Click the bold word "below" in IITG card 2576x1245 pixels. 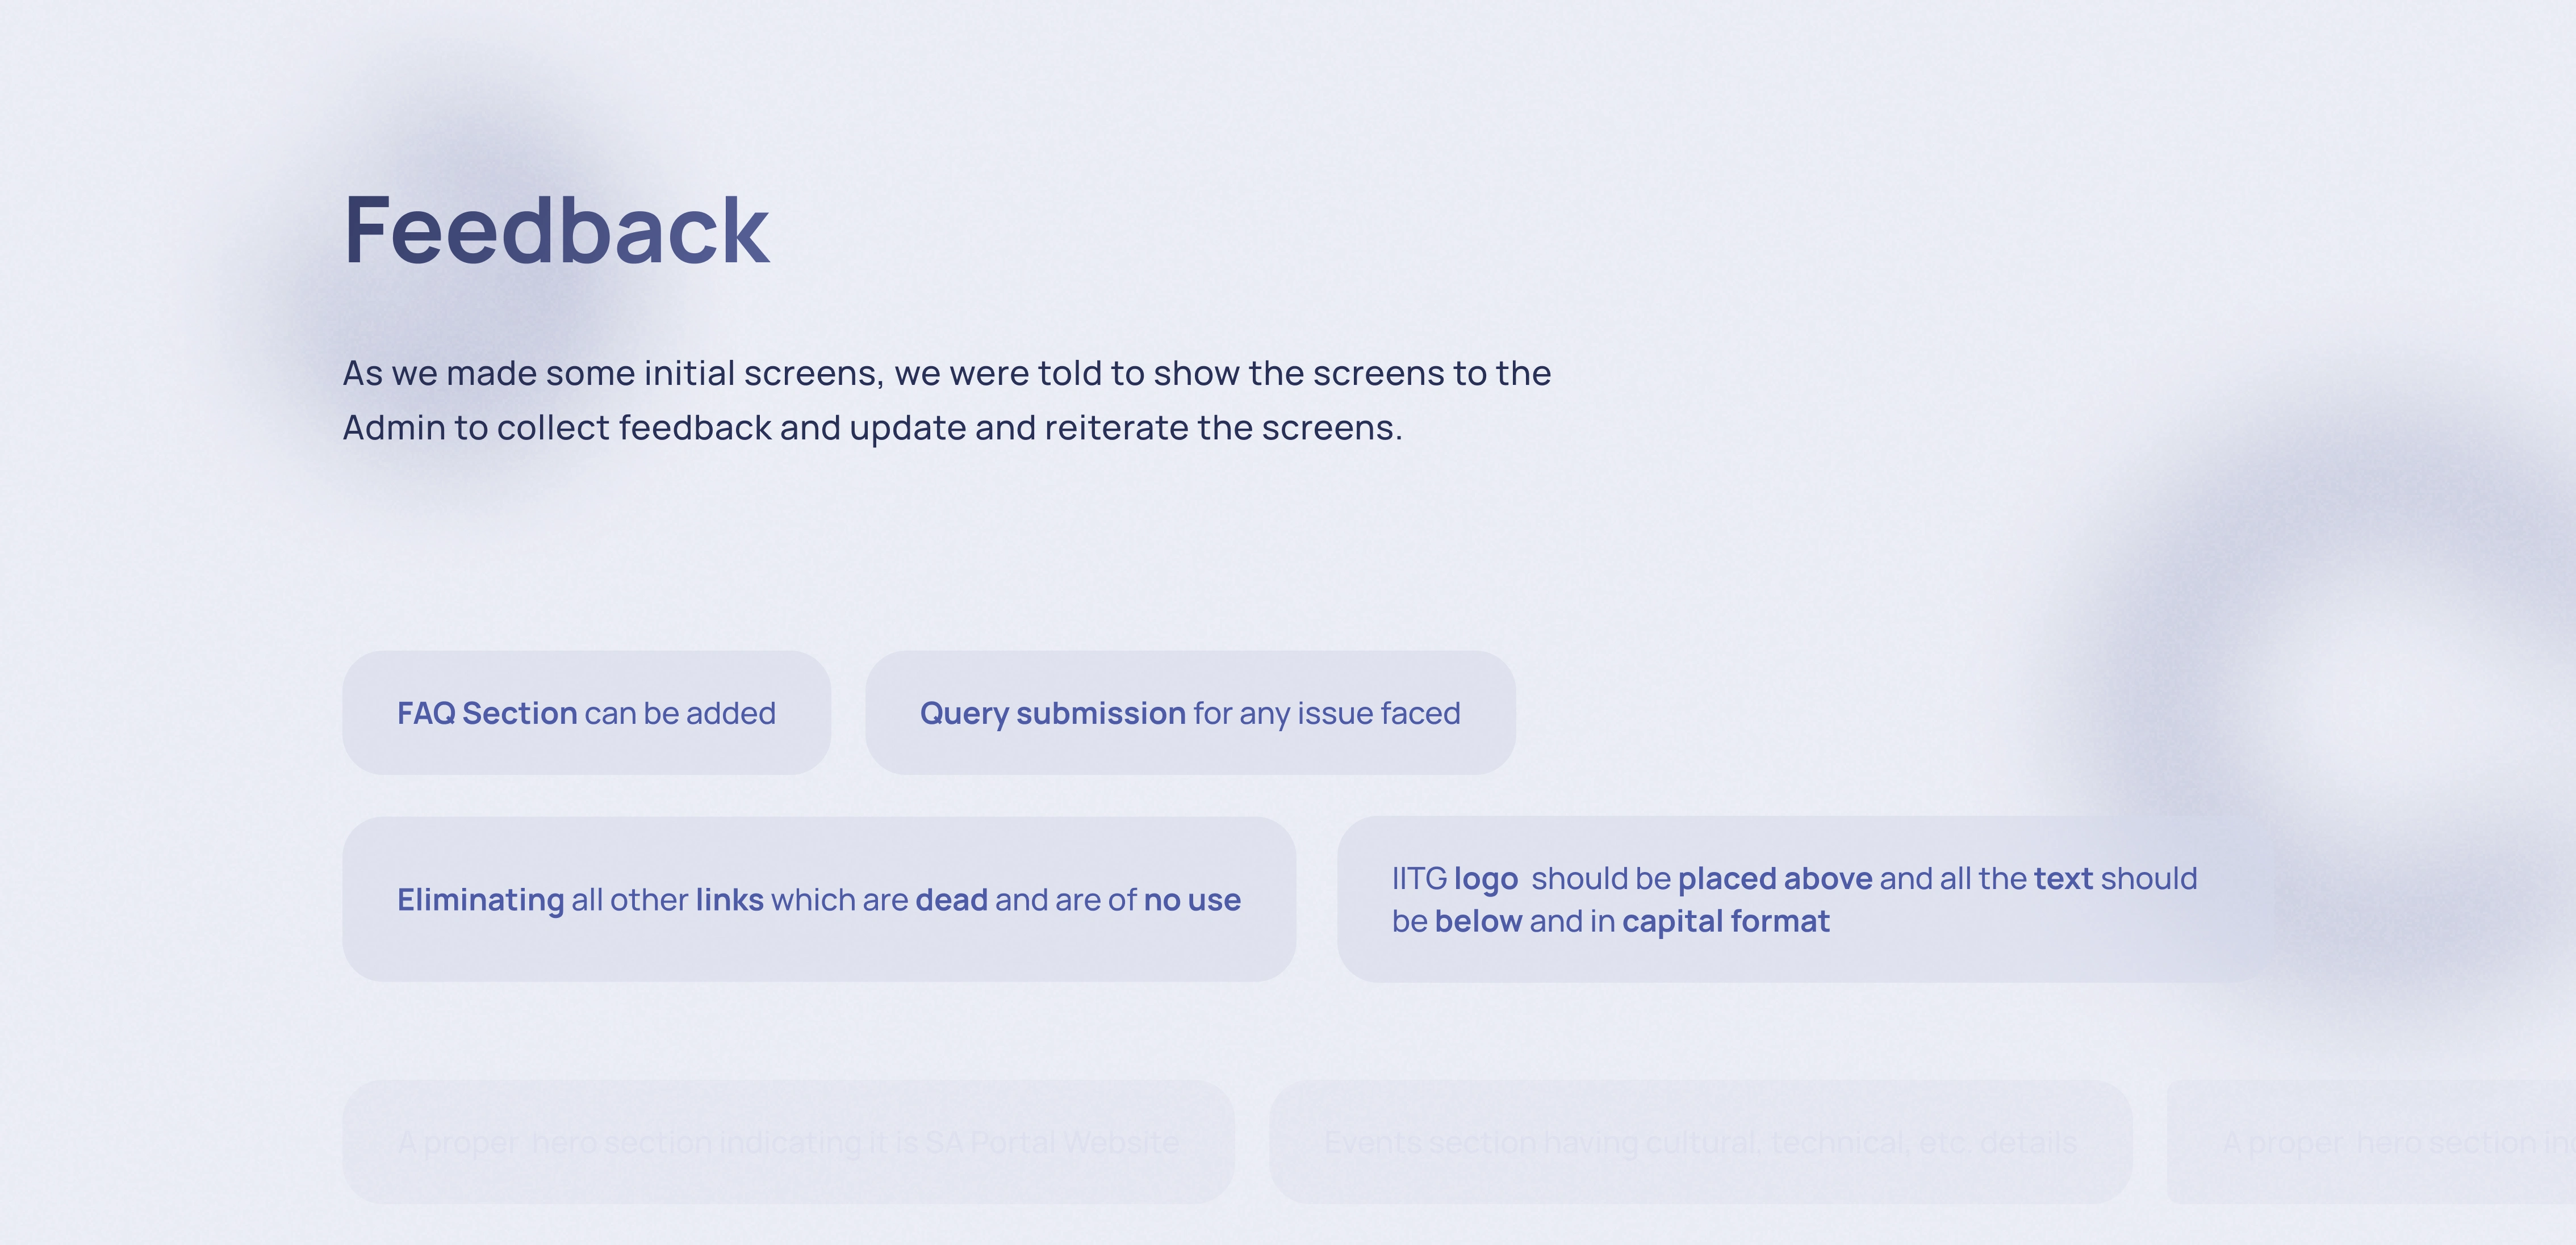pyautogui.click(x=1478, y=921)
